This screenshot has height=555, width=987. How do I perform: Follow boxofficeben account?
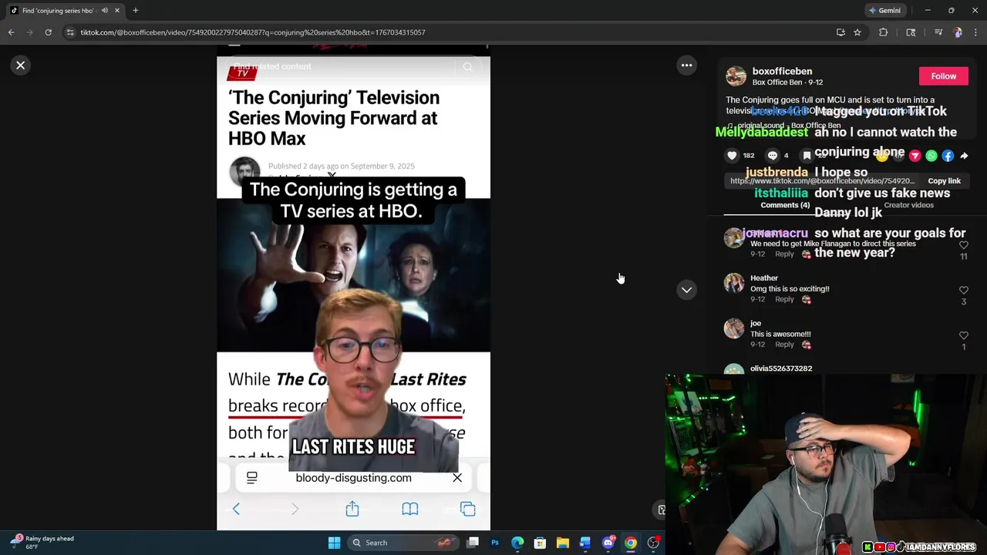[943, 76]
